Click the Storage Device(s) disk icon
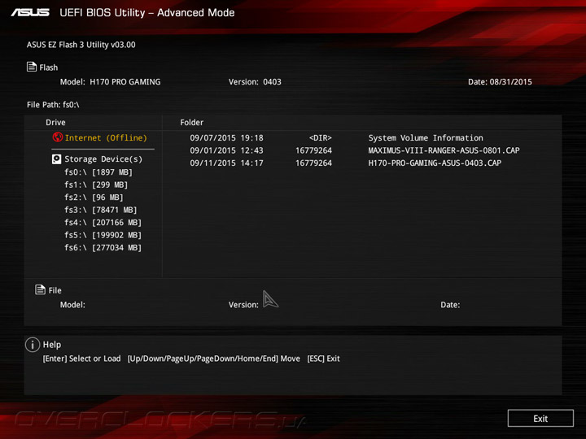This screenshot has height=439, width=586. pyautogui.click(x=56, y=159)
